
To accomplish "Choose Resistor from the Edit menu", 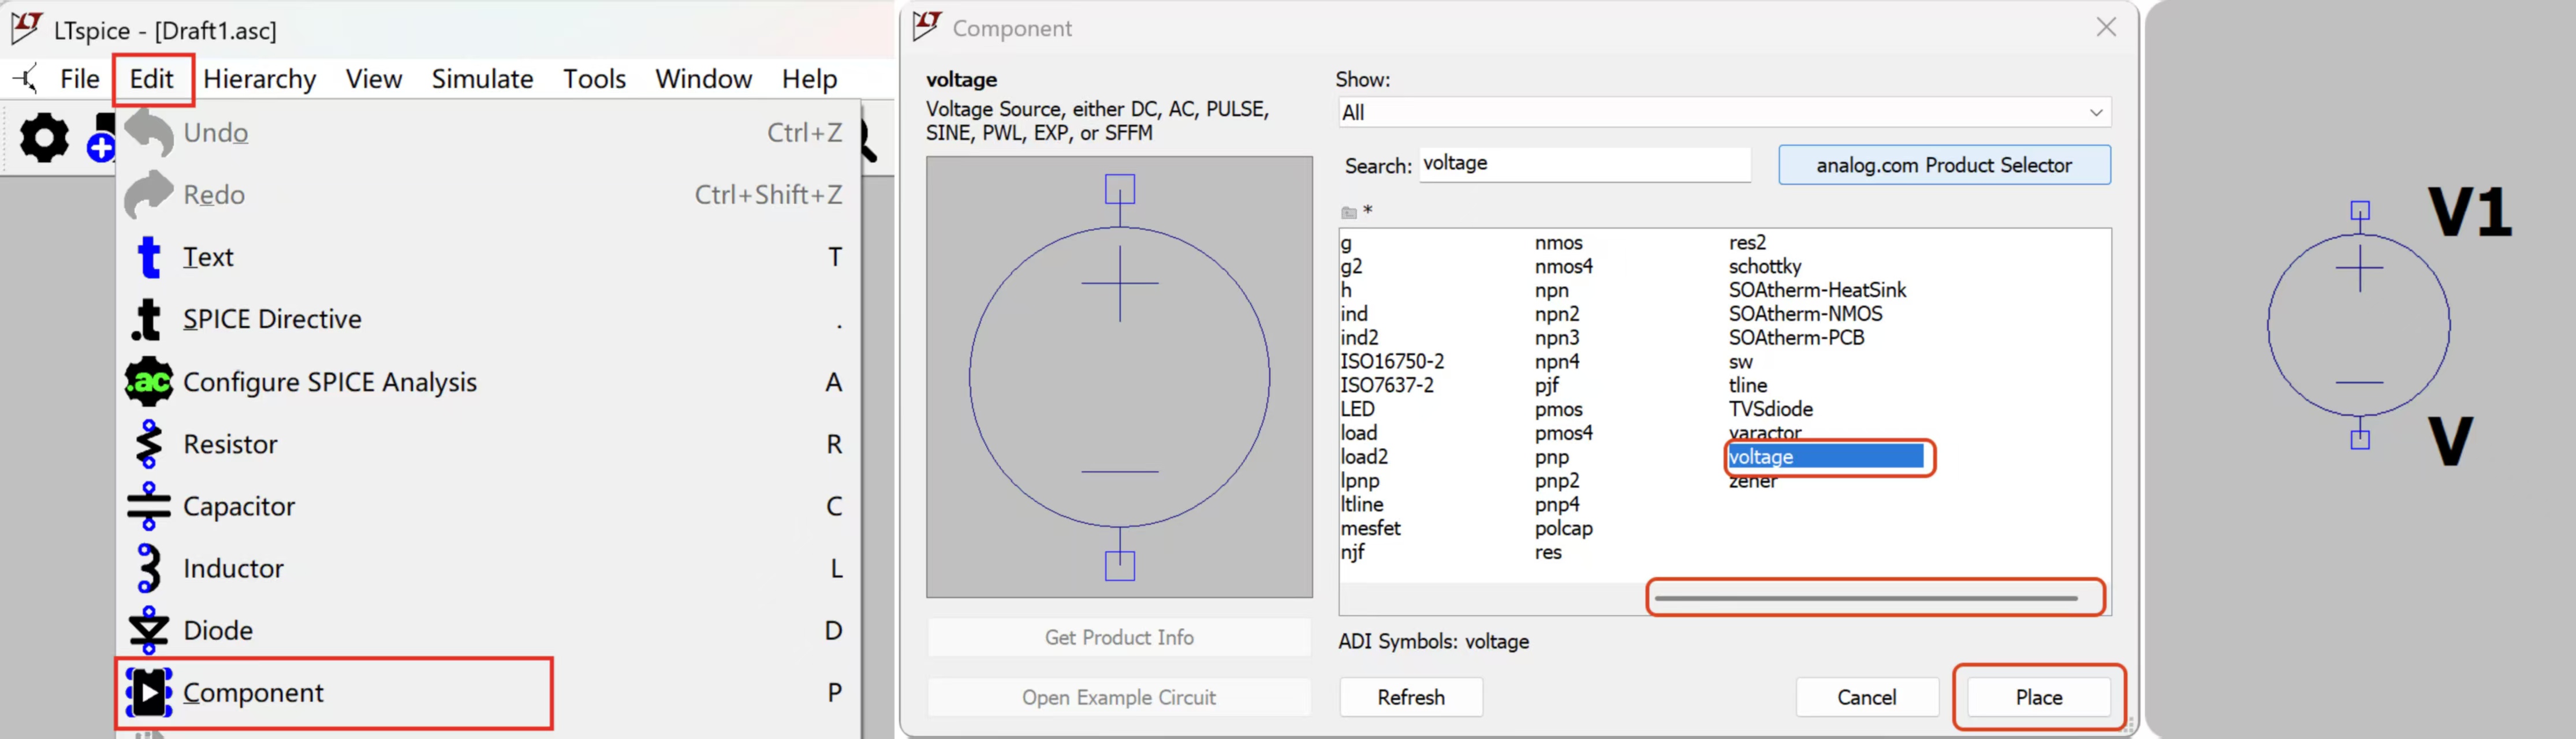I will click(489, 444).
